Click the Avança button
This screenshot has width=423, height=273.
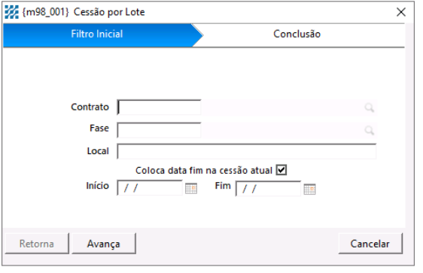104,244
